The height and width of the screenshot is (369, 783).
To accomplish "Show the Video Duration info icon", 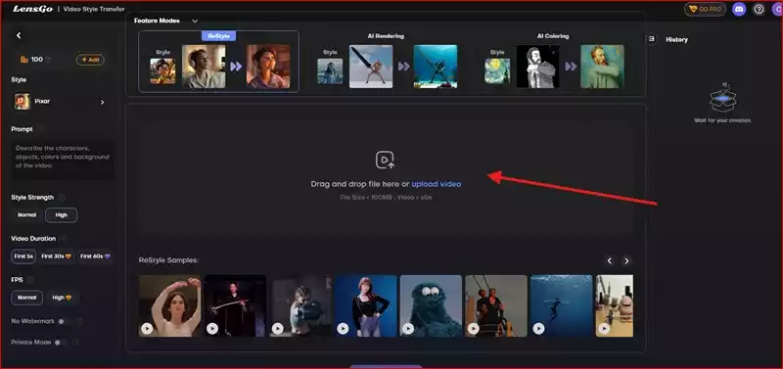I will click(x=64, y=239).
